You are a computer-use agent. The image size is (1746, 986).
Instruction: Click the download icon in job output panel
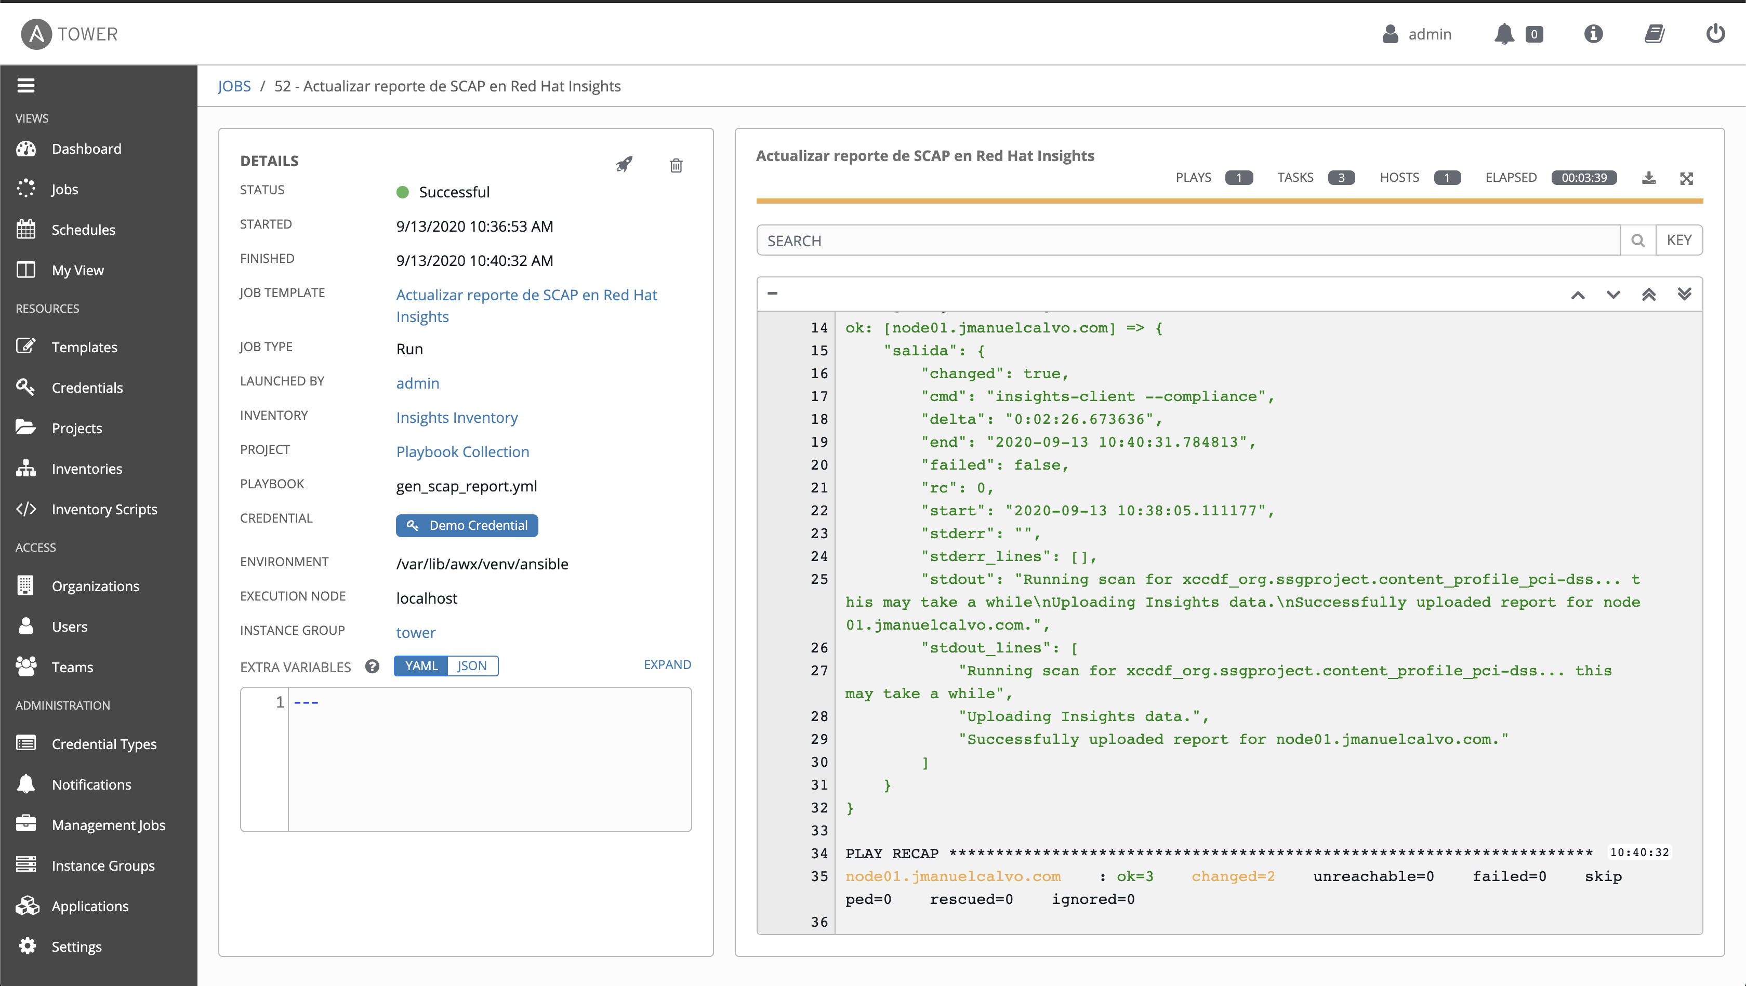tap(1648, 178)
